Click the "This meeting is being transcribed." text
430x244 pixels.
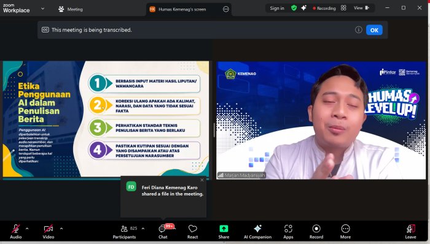92,30
